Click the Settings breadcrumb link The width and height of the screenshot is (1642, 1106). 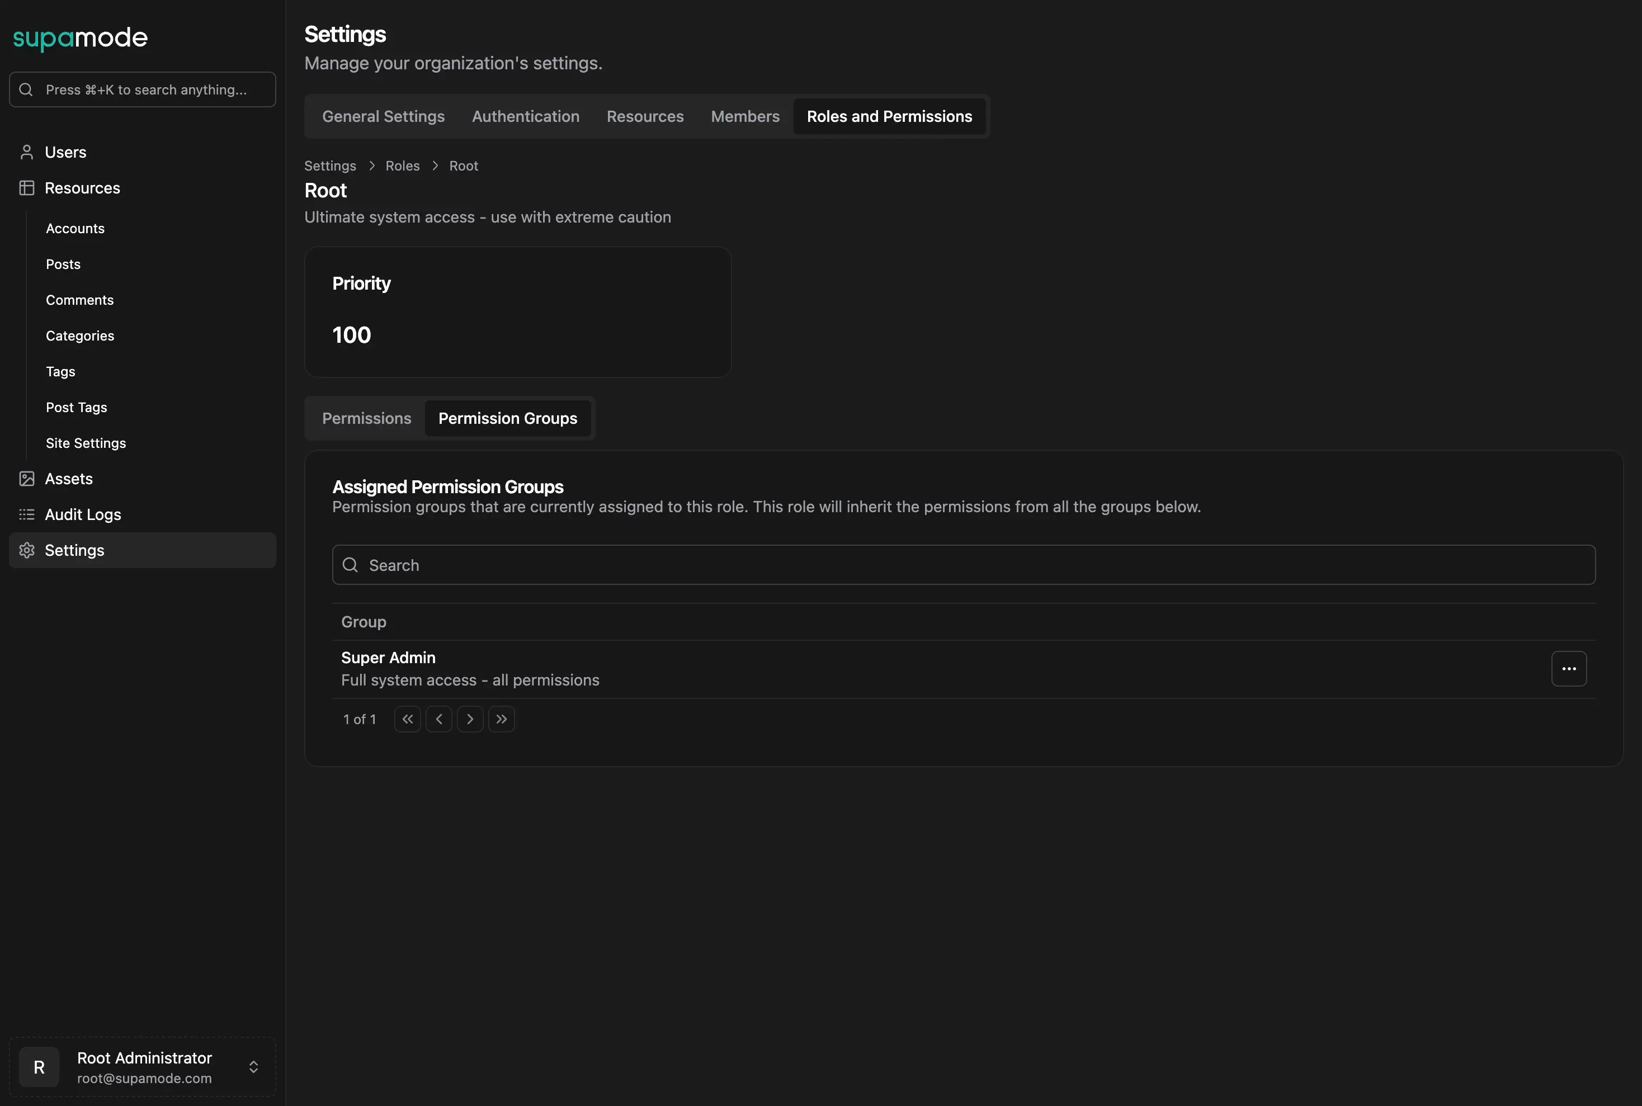(x=329, y=166)
